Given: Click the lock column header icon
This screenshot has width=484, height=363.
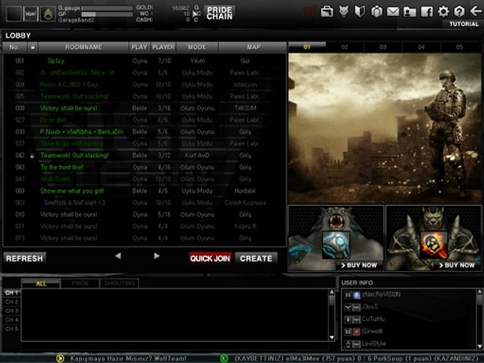Looking at the screenshot, I should (33, 47).
